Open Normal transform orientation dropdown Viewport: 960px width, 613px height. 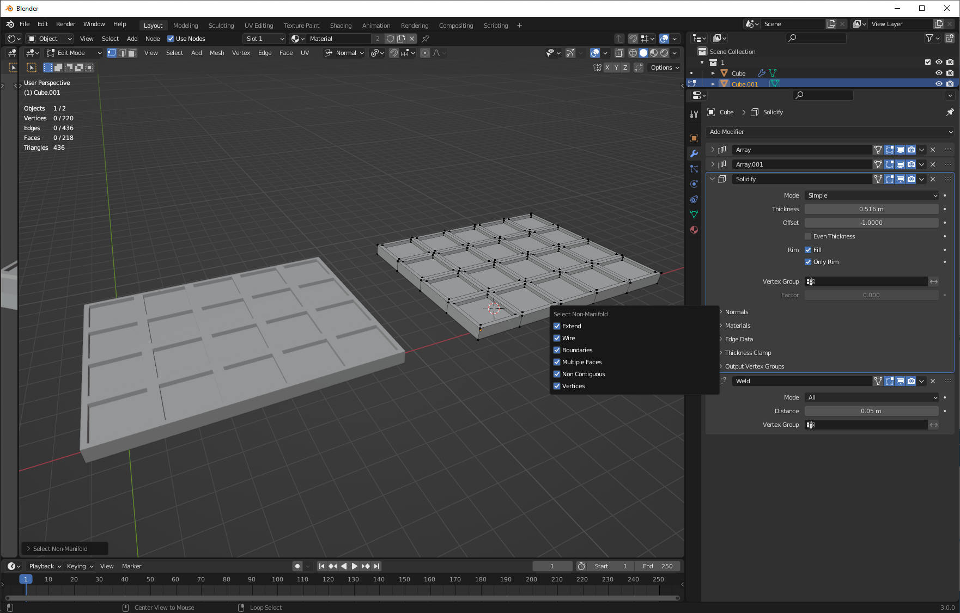coord(344,53)
